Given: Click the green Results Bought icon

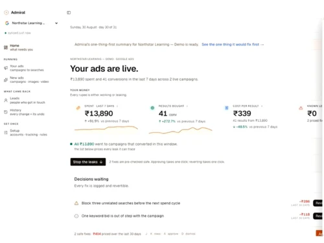Looking at the screenshot, I should tap(152, 108).
